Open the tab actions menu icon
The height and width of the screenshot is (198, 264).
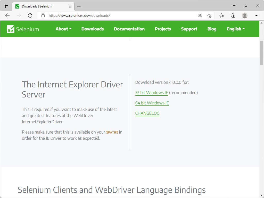coord(6,6)
